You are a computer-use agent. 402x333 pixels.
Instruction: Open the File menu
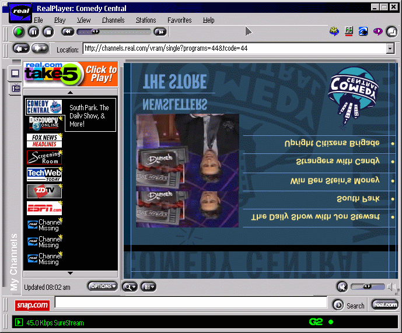click(39, 20)
